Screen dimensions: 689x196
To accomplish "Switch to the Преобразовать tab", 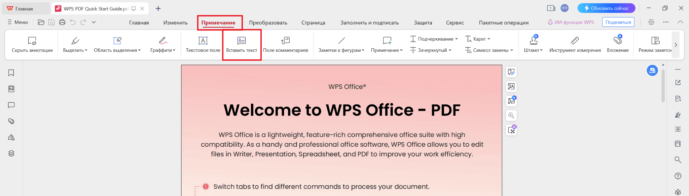I will pyautogui.click(x=268, y=22).
